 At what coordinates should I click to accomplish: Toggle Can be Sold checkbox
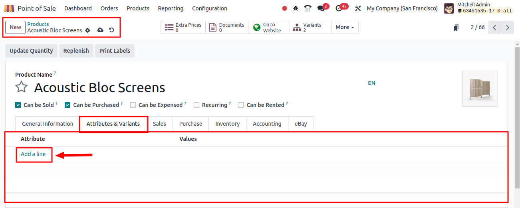(18, 105)
